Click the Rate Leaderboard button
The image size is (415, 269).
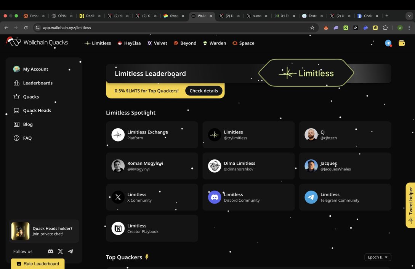click(38, 264)
